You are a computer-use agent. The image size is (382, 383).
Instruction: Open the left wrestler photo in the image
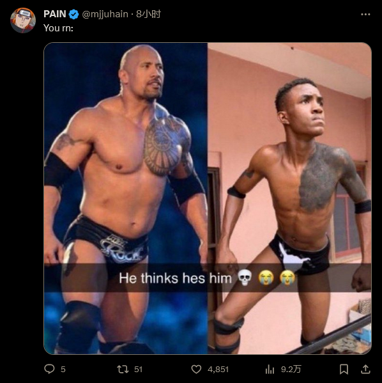(x=126, y=198)
